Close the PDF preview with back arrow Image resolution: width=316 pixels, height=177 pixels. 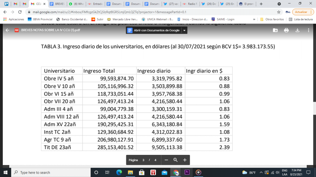tap(7, 30)
